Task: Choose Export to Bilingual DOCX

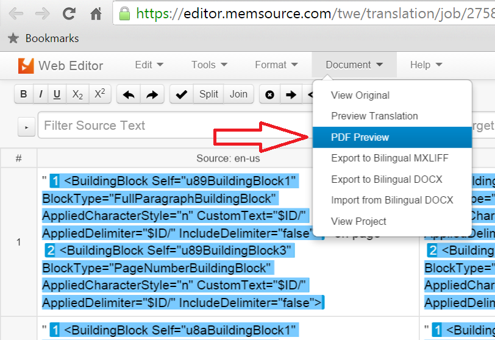Action: click(392, 179)
